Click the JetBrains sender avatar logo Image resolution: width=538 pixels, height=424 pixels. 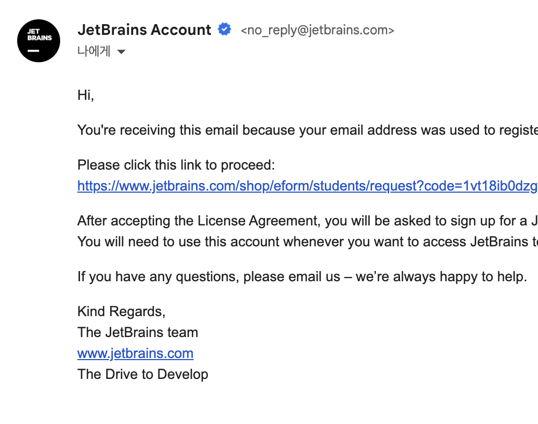(x=38, y=41)
